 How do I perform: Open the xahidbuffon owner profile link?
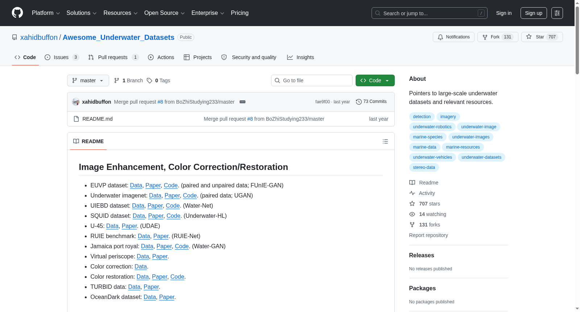point(39,37)
